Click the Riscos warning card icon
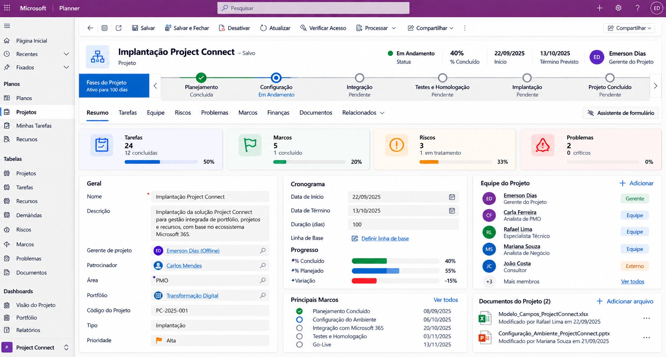Viewport: 666px width, 357px height. (396, 145)
